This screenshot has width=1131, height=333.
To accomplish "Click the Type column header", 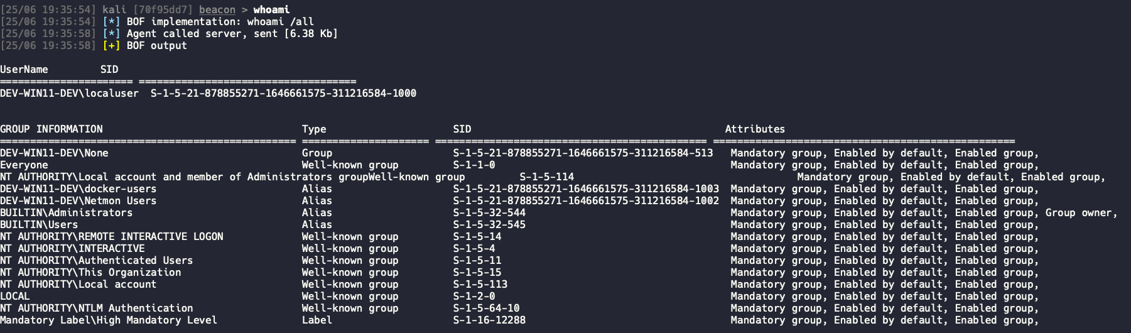I will (x=314, y=129).
